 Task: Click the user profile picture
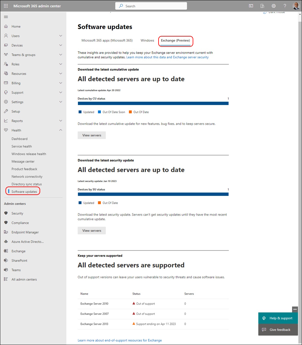(x=296, y=6)
